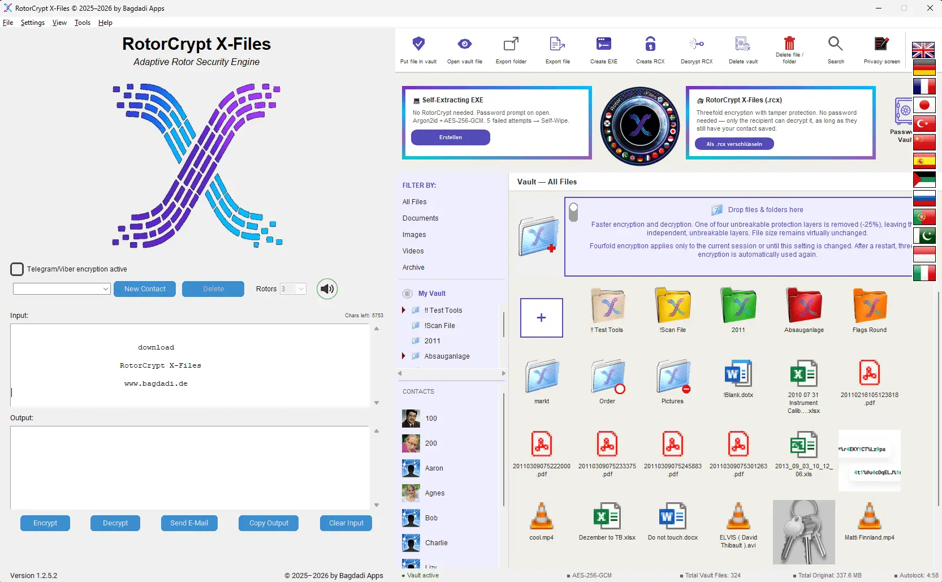Open the Flags Round orange folder
Image resolution: width=942 pixels, height=582 pixels.
click(870, 305)
